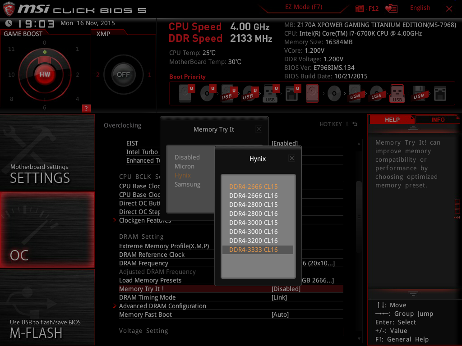Viewport: 462px width, 346px height.
Task: Click the undo back arrow near HOT KEY
Action: [355, 124]
